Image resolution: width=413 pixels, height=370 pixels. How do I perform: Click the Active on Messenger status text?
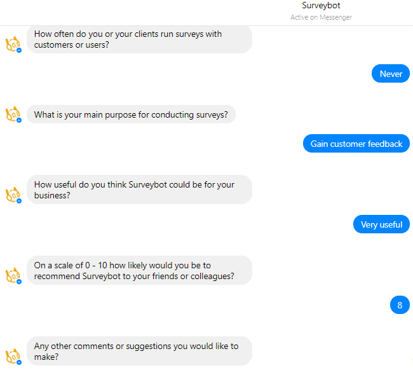321,17
